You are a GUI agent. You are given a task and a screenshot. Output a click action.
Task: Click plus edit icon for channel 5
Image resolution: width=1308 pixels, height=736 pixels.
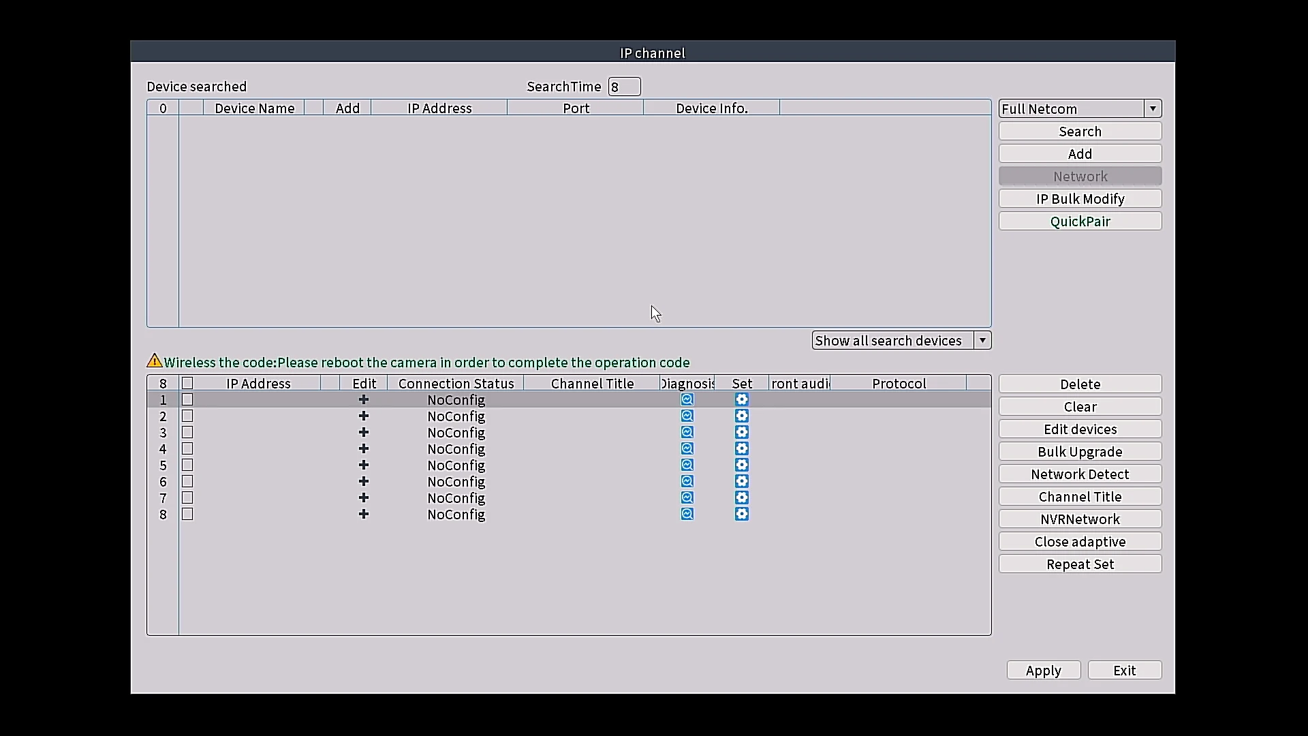pos(364,465)
